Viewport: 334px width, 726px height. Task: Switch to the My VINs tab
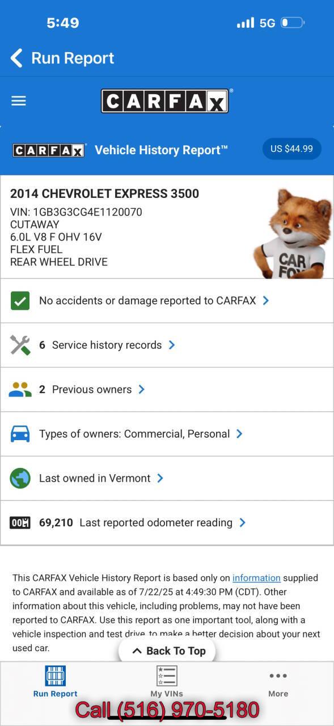pos(167,681)
